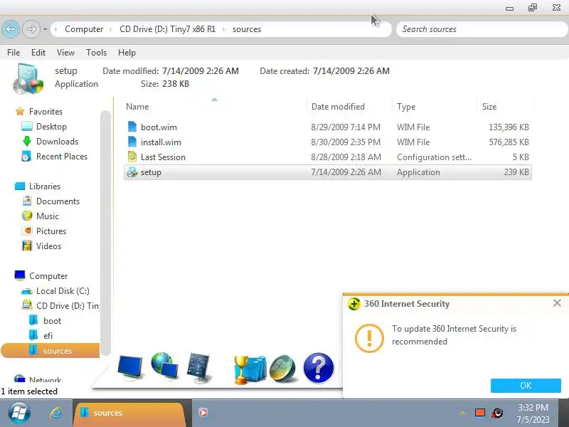Select the install.wim file icon
The image size is (569, 427).
click(x=132, y=142)
